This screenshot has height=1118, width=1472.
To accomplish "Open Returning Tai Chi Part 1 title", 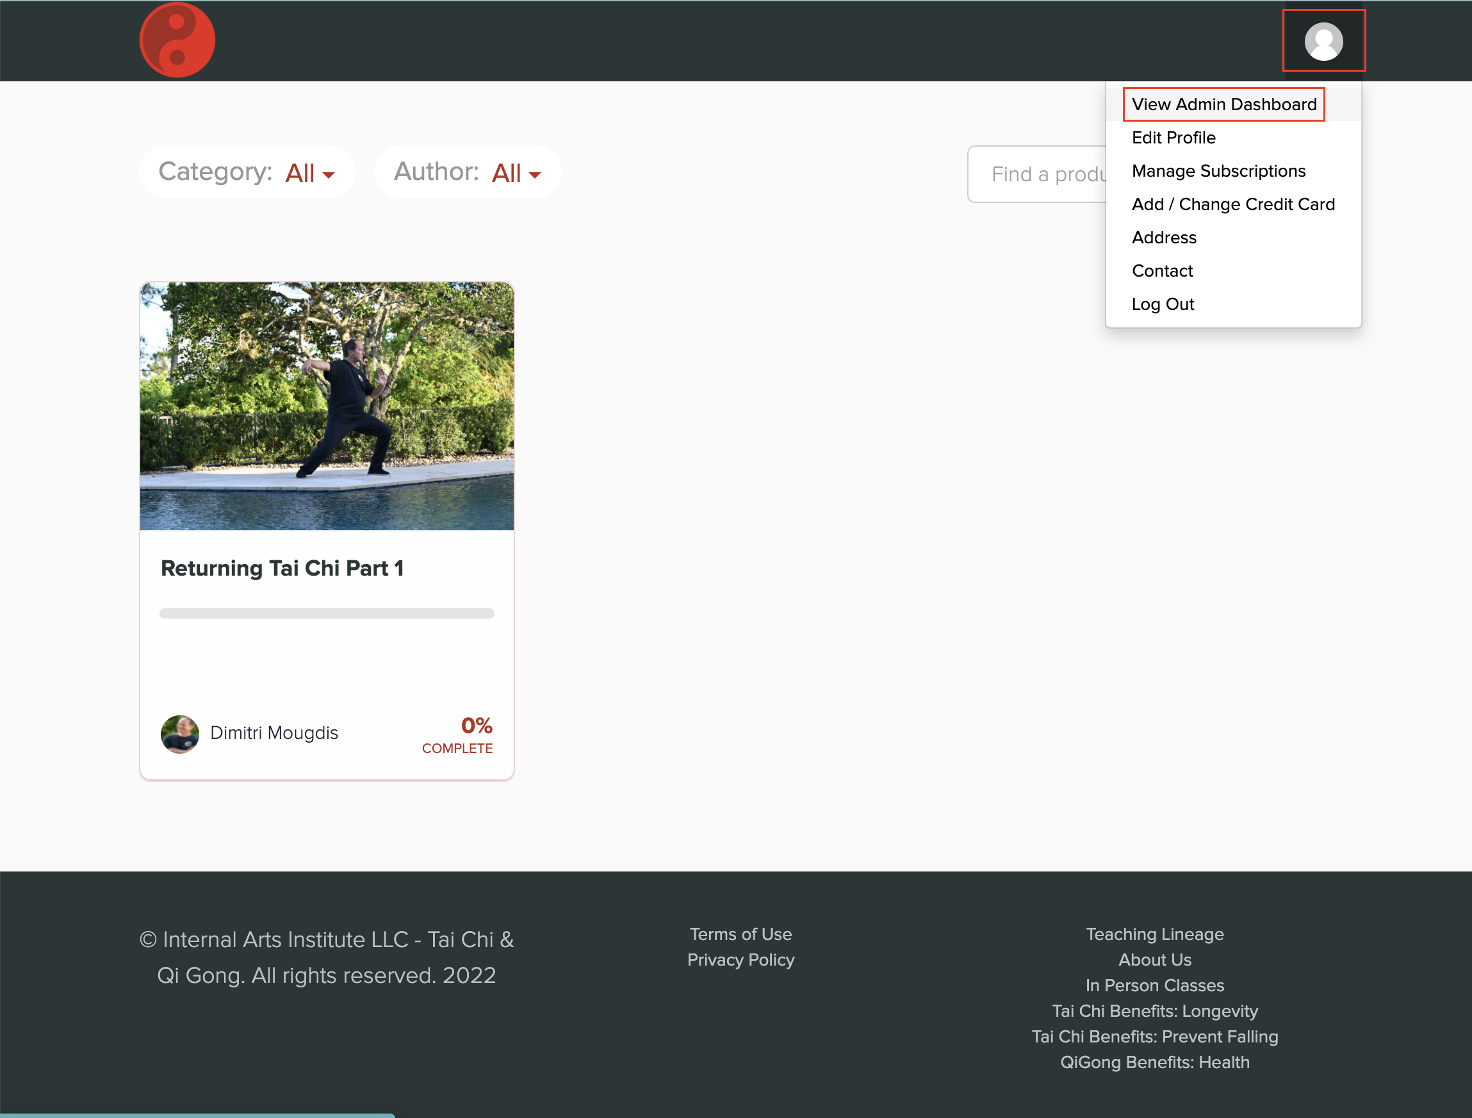I will coord(282,569).
